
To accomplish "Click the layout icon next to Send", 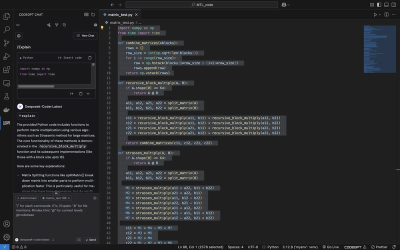I will click(x=79, y=240).
